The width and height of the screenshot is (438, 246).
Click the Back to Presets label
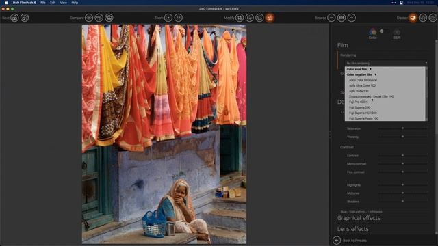click(x=355, y=241)
